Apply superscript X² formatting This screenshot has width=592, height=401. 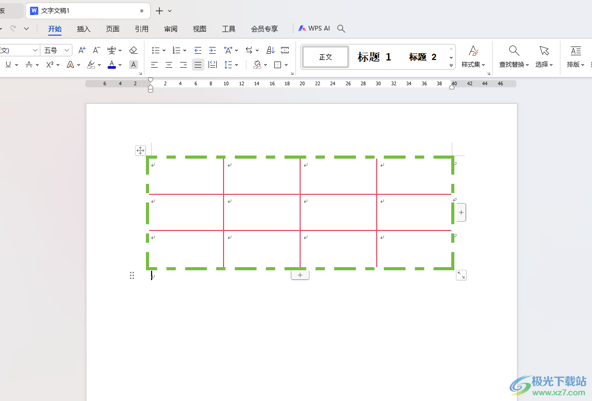[50, 65]
